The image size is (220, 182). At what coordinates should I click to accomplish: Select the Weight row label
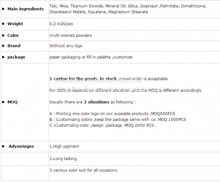15,24
